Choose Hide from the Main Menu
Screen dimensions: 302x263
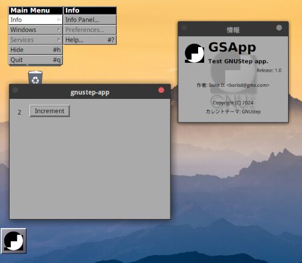pos(36,49)
